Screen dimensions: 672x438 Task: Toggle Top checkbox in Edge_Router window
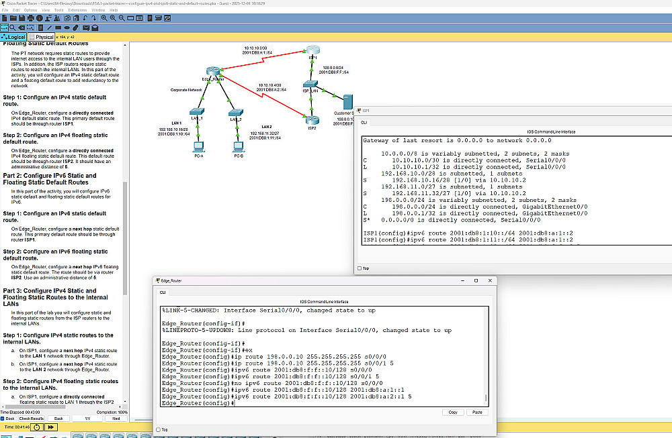pyautogui.click(x=158, y=429)
